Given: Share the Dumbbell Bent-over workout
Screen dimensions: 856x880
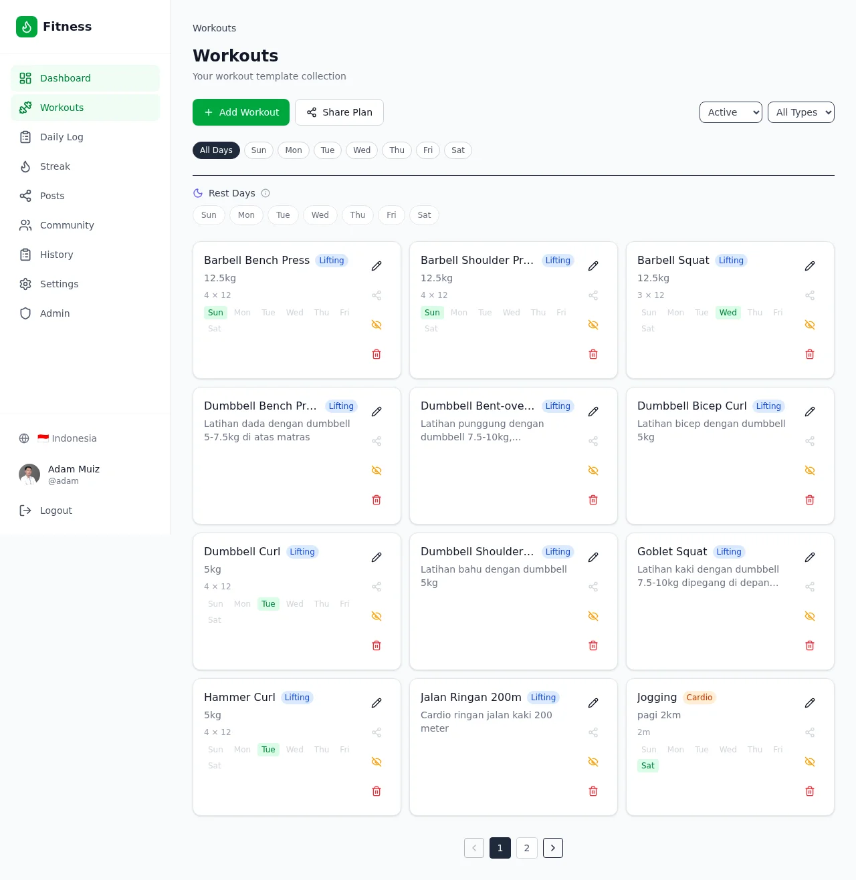Looking at the screenshot, I should pos(593,441).
